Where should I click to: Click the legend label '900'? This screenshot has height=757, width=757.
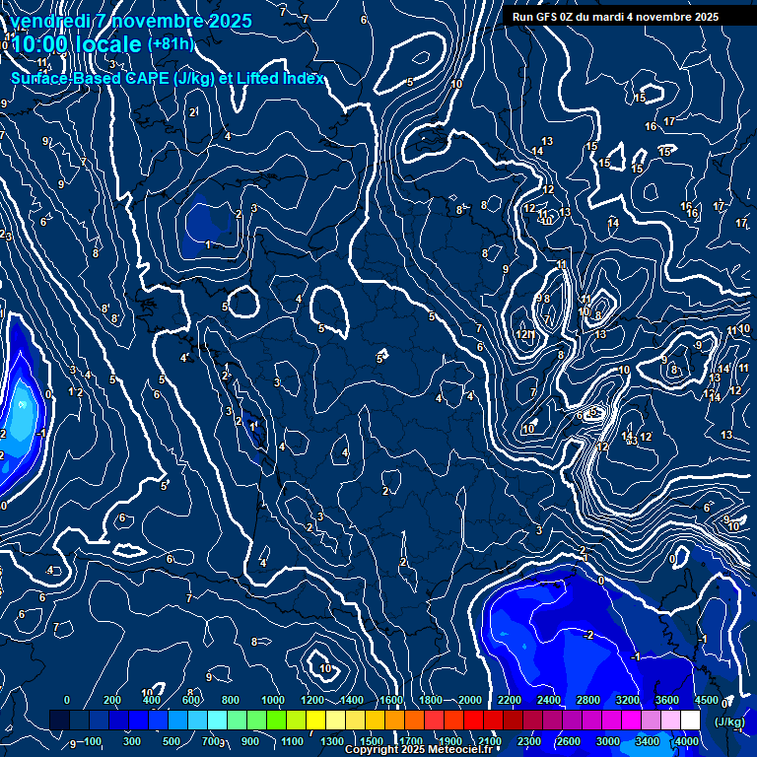250,741
